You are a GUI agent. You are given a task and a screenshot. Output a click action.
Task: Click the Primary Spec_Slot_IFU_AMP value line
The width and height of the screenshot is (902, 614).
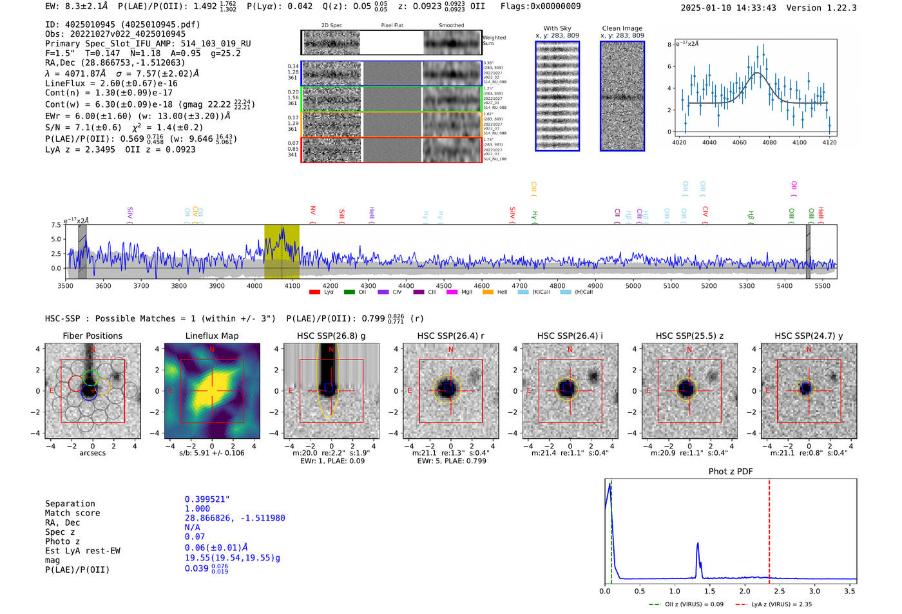tap(148, 44)
